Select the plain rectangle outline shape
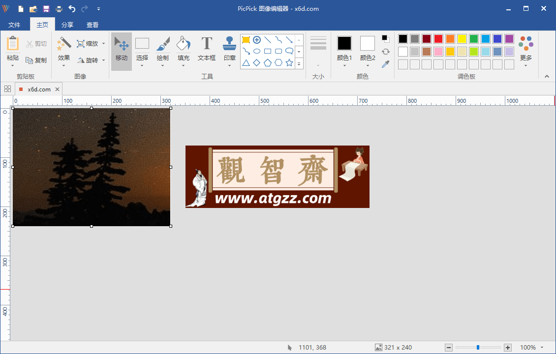Image resolution: width=556 pixels, height=354 pixels. (x=268, y=52)
